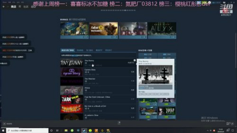This screenshot has width=237, height=133.
Task: Open the Cyrano Story list entry
Action: [98, 72]
